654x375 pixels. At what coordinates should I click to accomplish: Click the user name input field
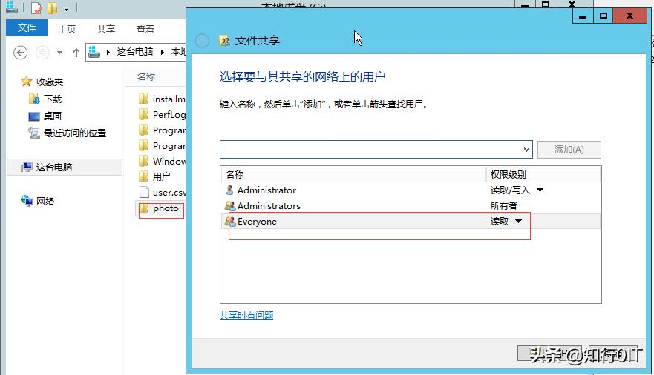pyautogui.click(x=371, y=149)
